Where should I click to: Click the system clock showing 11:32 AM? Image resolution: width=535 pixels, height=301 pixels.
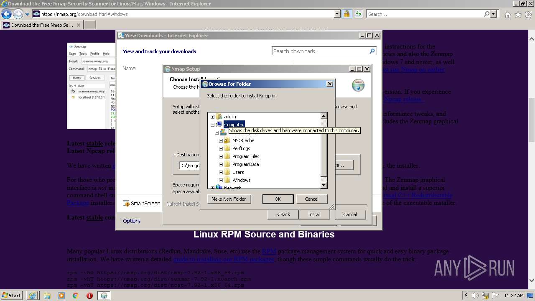(514, 296)
